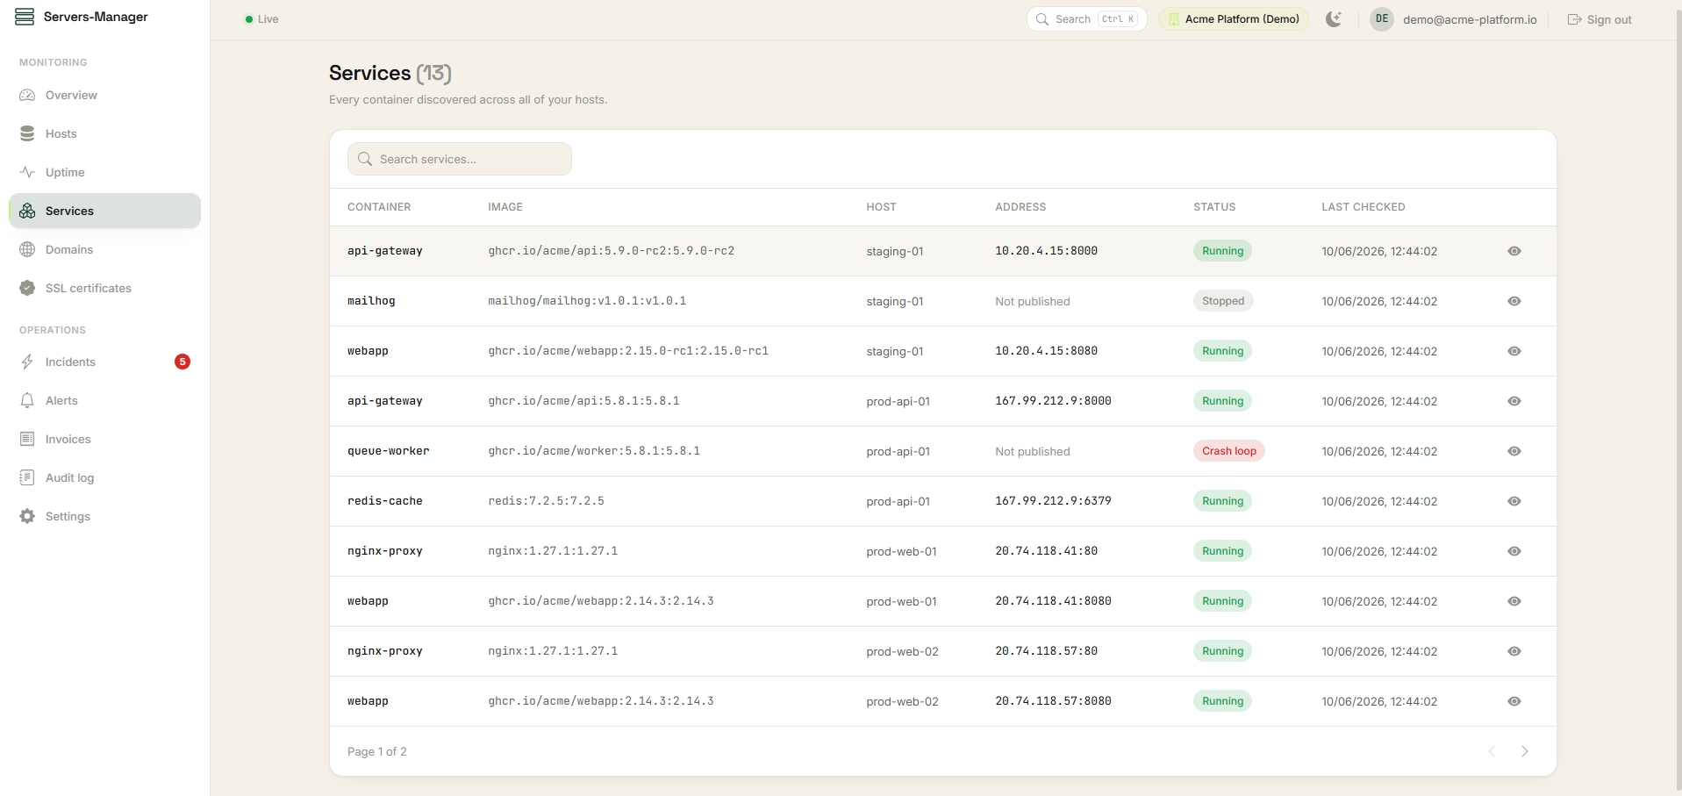Select the active Services sidebar item
This screenshot has height=796, width=1682.
coord(104,211)
